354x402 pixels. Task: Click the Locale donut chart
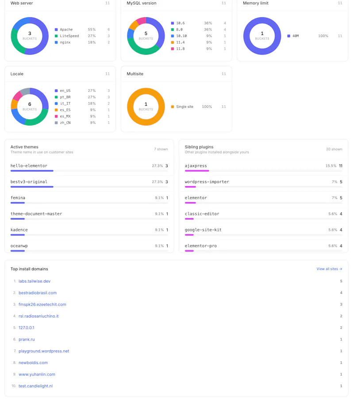coord(30,107)
